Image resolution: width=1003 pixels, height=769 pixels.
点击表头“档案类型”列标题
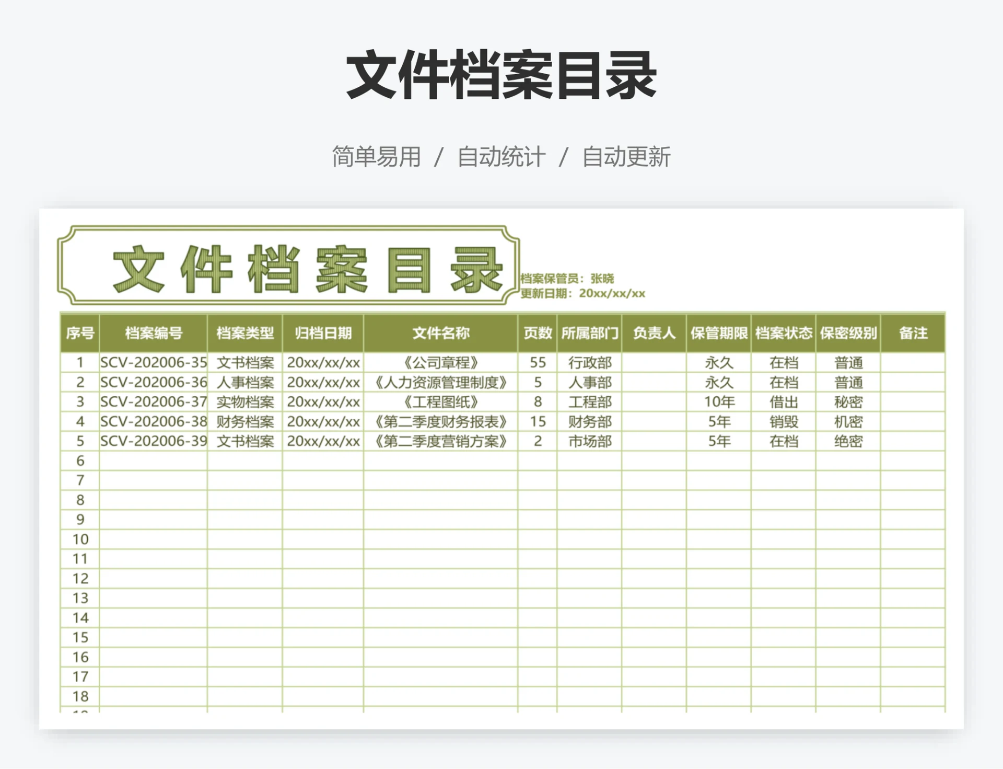[x=246, y=333]
